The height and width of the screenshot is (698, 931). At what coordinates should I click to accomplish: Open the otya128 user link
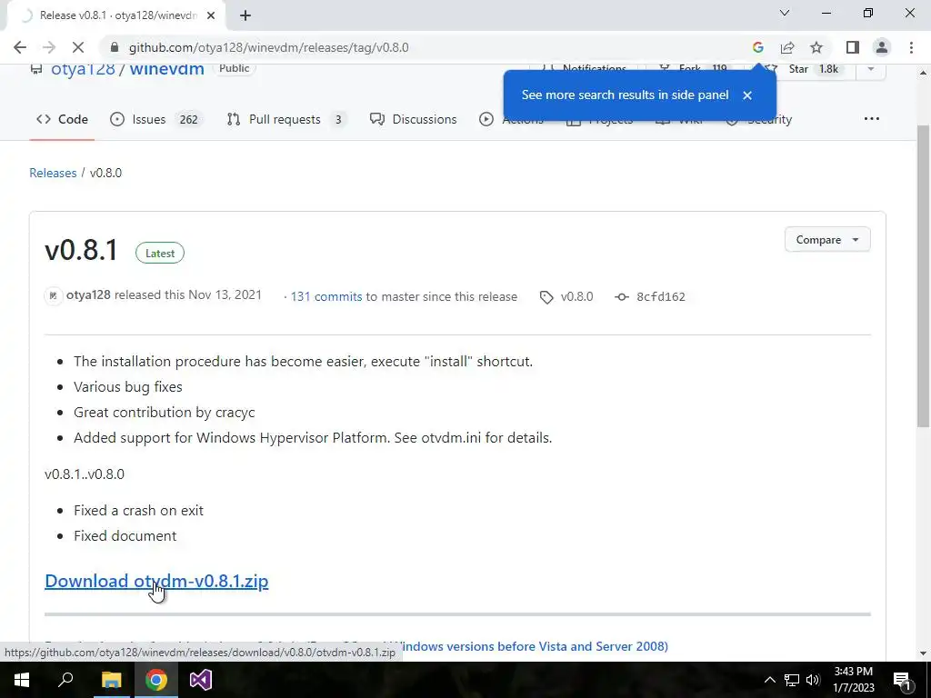point(83,69)
